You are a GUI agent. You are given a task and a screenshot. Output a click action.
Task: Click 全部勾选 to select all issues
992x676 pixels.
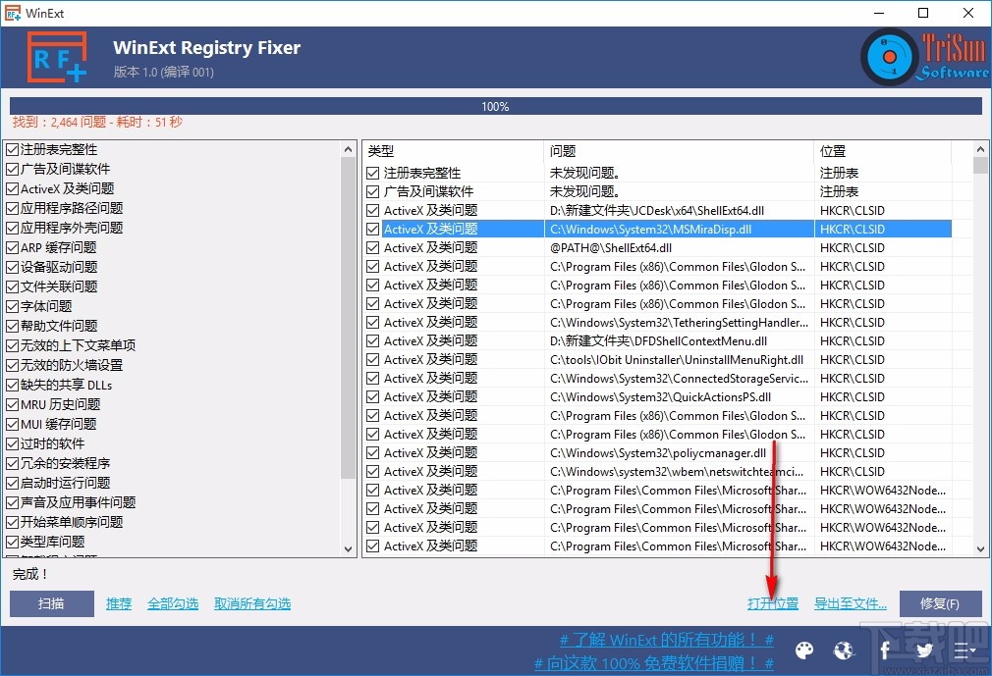point(173,602)
